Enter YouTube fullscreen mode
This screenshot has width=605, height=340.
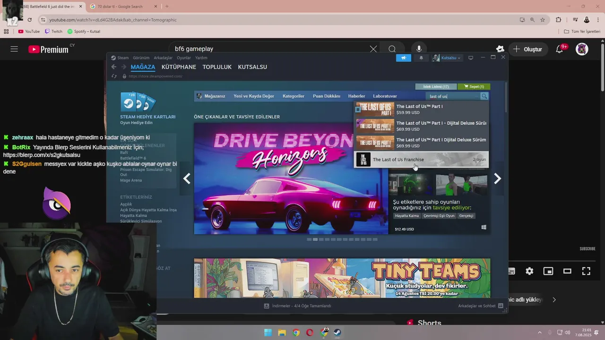(x=586, y=271)
